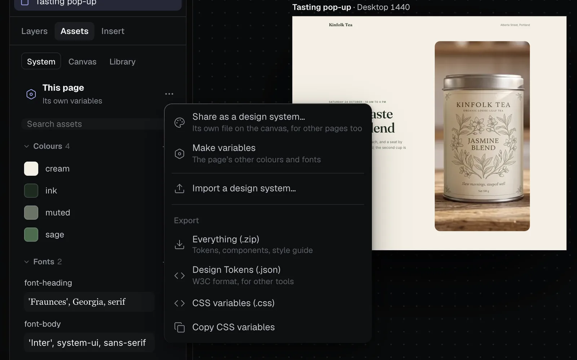Click into the Search assets field
Screen dimensions: 577x360
coord(93,124)
